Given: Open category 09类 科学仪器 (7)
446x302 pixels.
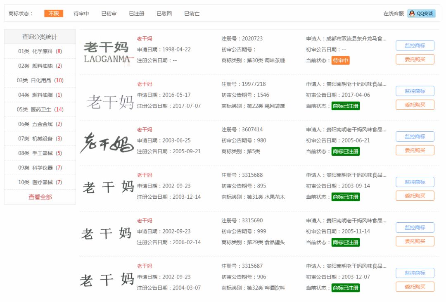Looking at the screenshot, I should (40, 168).
